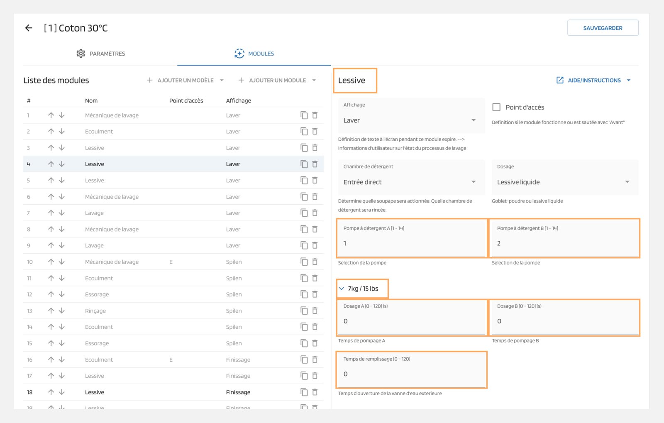Duplicate the row 18 Lessive Finissage module
This screenshot has width=664, height=423.
(x=304, y=392)
